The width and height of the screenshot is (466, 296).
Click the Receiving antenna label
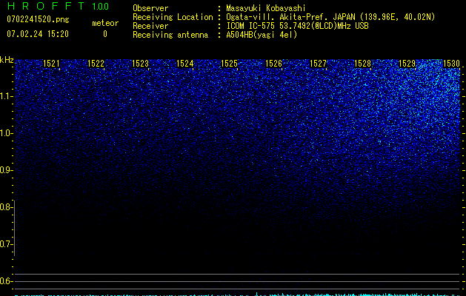point(170,35)
